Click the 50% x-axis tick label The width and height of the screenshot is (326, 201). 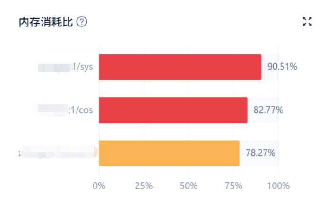pos(189,185)
